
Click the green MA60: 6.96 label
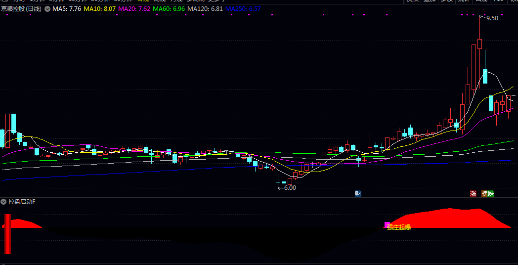tap(169, 9)
